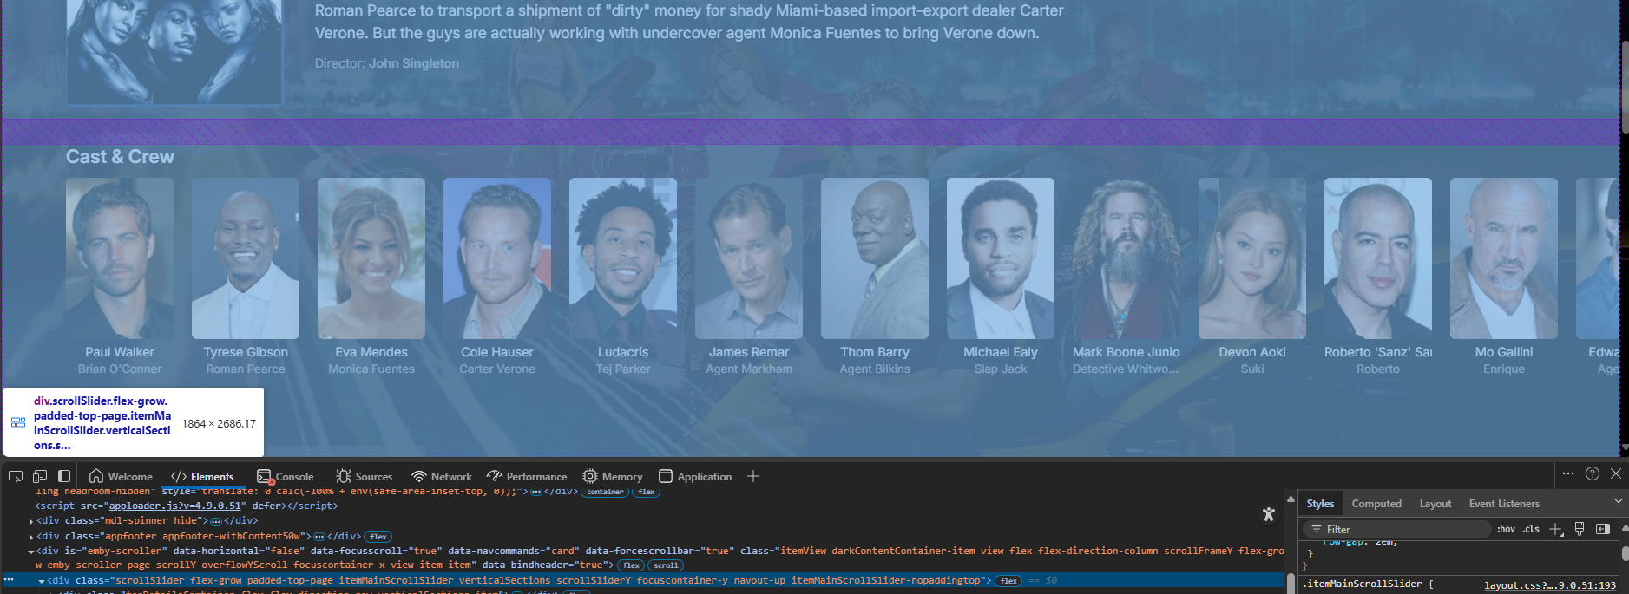Toggle flex badge on selected scrollSlider node
Screen dimensions: 1629x594
tap(1008, 581)
